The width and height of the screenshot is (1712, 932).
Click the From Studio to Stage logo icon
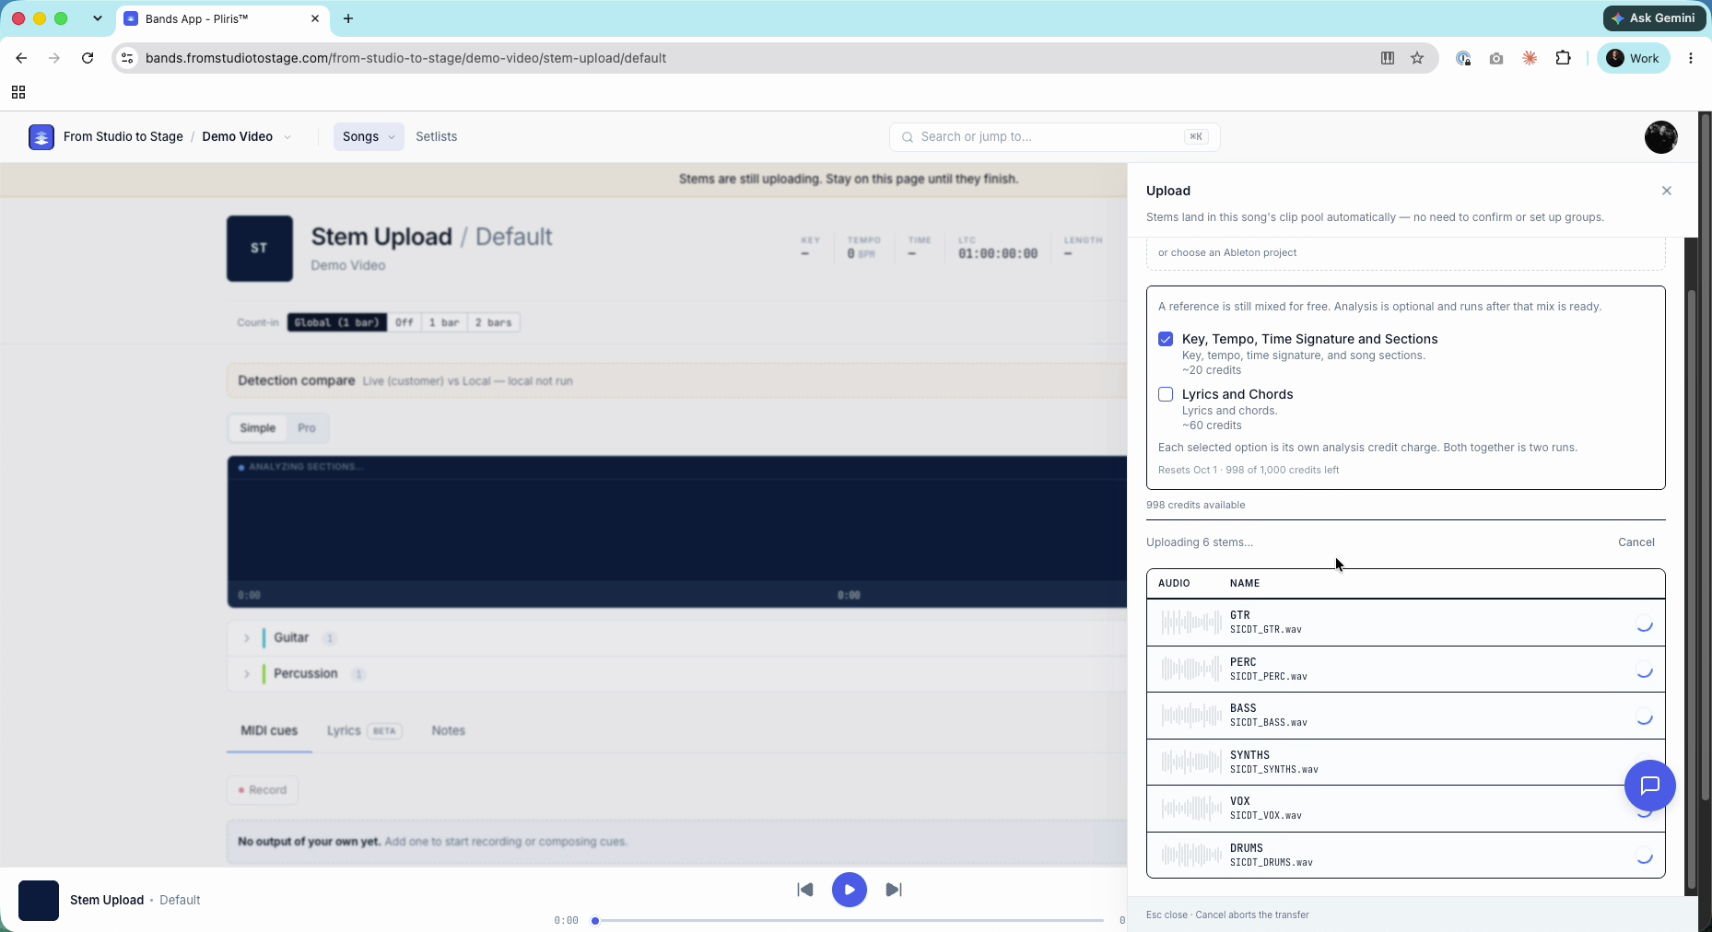click(x=41, y=136)
